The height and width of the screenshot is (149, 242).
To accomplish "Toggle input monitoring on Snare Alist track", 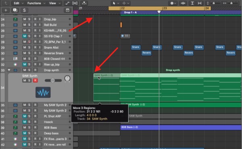I will [40, 48].
